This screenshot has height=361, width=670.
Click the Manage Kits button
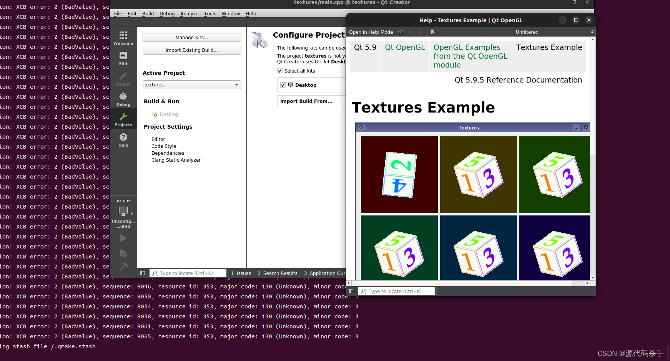(191, 37)
